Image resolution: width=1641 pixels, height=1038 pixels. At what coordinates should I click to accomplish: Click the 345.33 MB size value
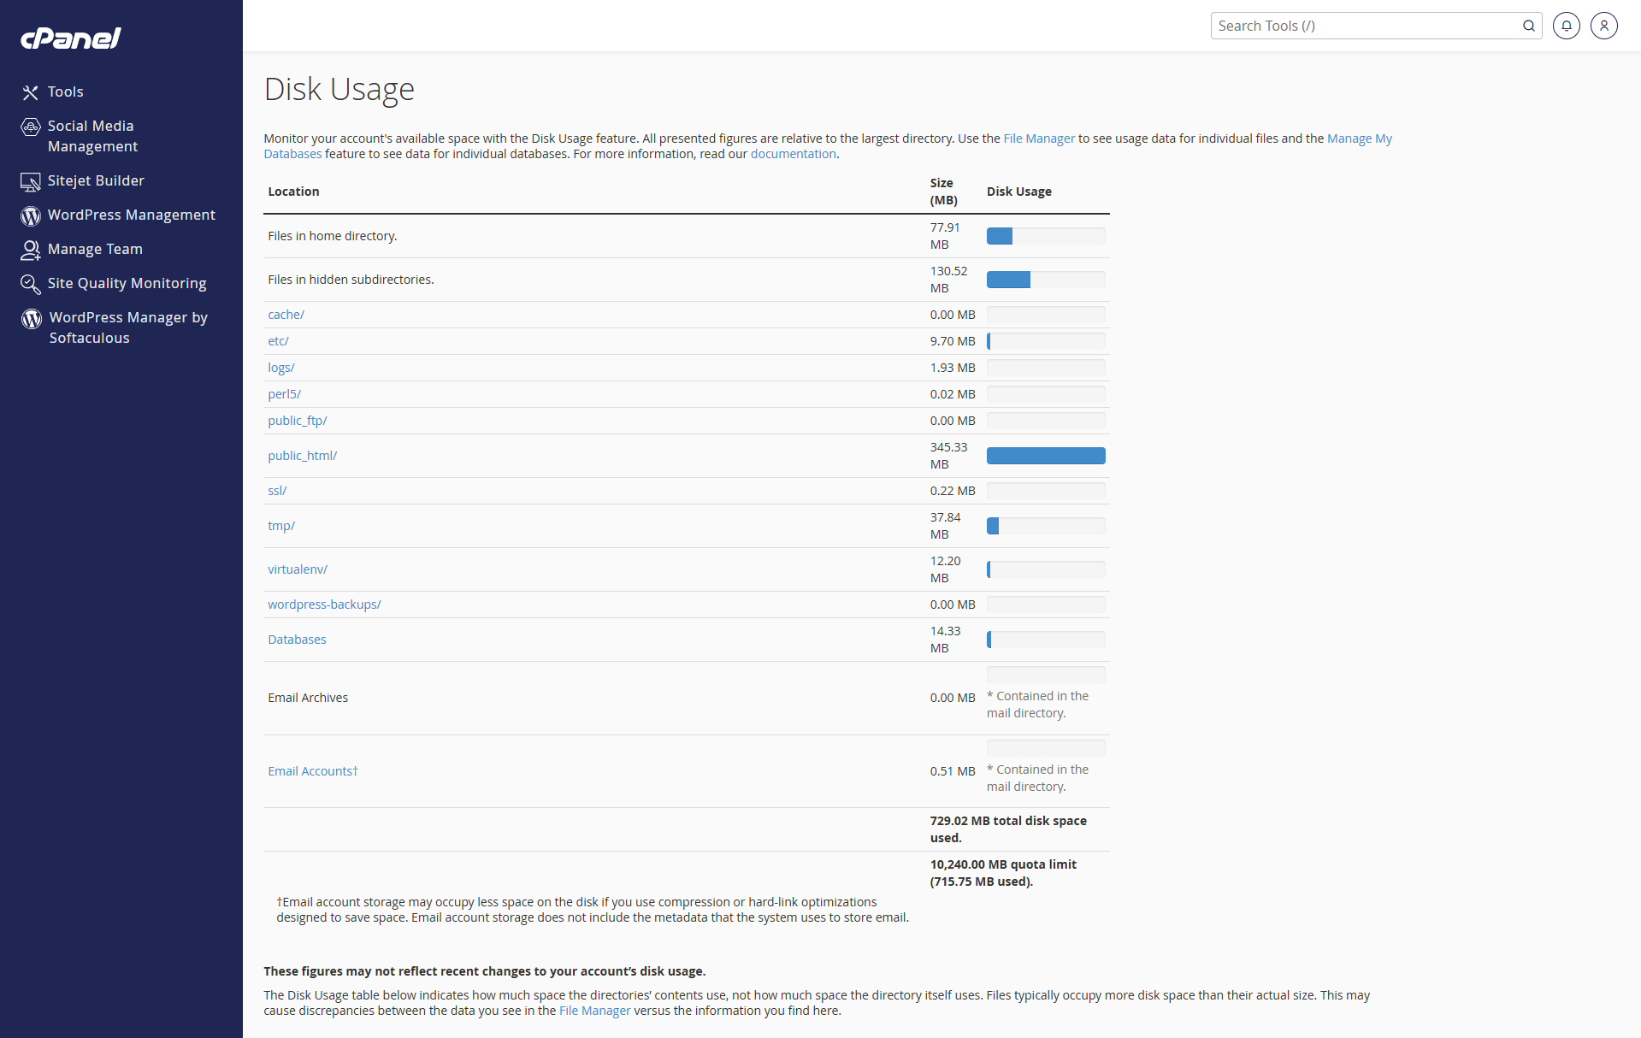(949, 456)
